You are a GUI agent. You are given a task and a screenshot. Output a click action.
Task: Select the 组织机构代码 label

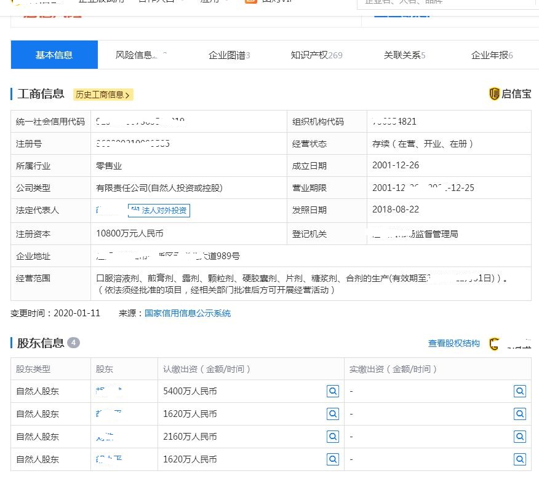point(317,122)
